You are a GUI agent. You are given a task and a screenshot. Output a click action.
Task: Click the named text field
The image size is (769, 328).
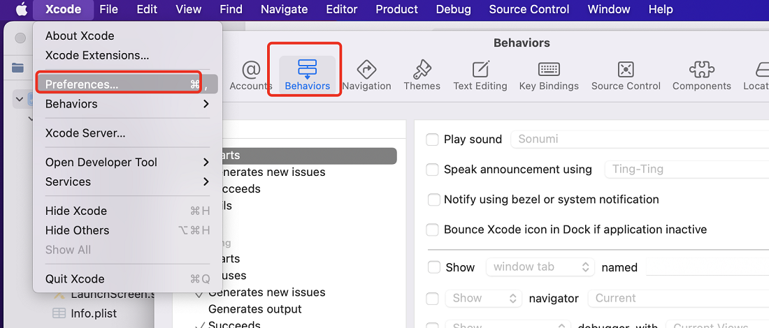point(707,267)
